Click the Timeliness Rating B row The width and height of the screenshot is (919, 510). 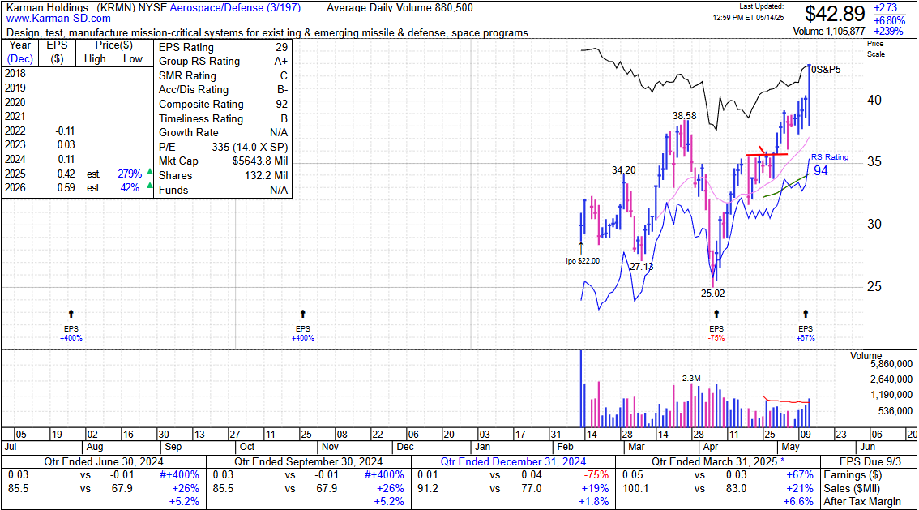point(223,118)
